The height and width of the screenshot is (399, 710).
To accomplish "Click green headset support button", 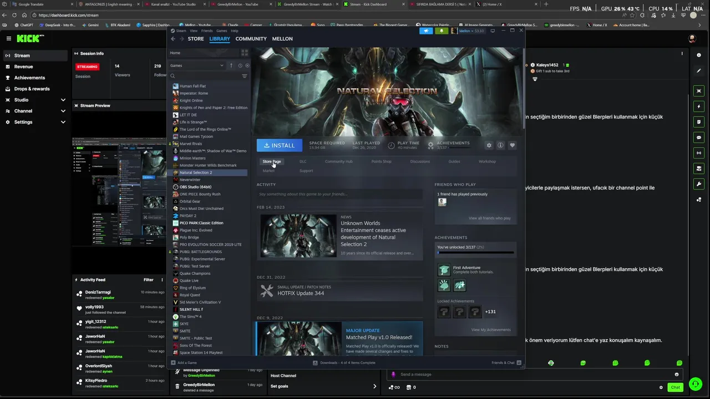I will point(695,383).
